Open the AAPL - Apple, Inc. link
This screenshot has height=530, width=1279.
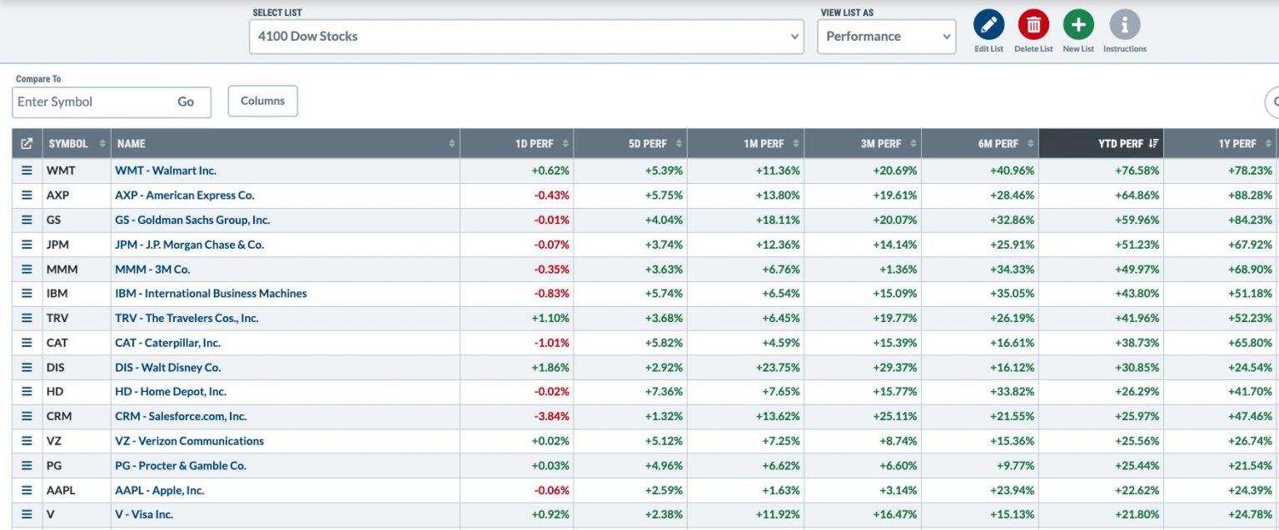159,491
